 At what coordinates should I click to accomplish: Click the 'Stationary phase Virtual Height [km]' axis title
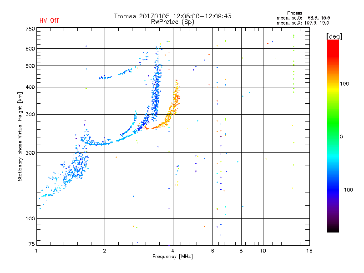tap(20, 136)
